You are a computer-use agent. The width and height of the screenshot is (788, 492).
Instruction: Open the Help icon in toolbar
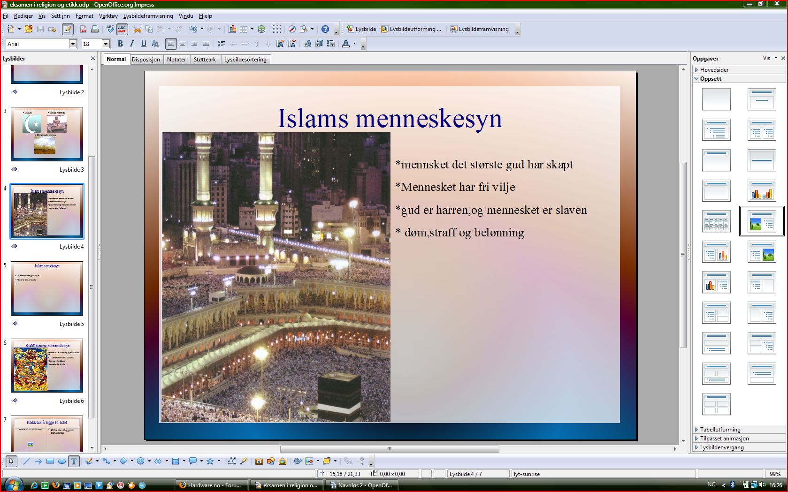pos(325,29)
